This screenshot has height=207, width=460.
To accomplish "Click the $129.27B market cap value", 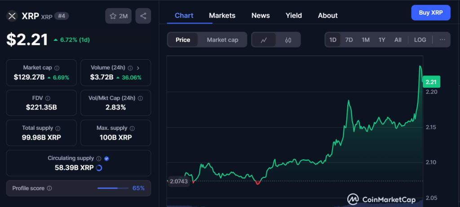I will tap(29, 77).
